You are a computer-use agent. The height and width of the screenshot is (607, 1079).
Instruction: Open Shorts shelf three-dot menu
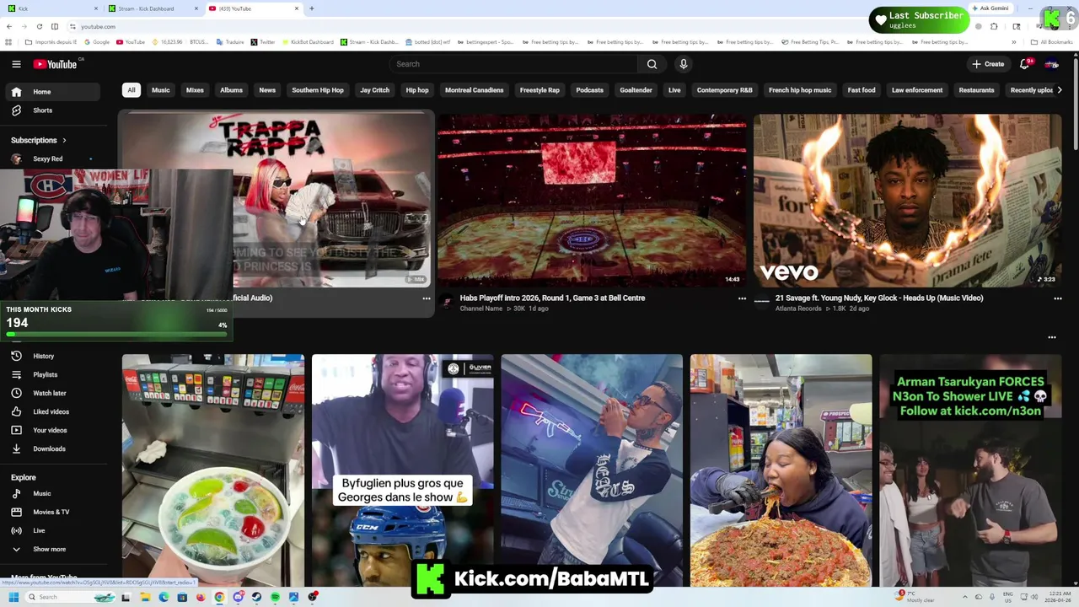point(1051,337)
